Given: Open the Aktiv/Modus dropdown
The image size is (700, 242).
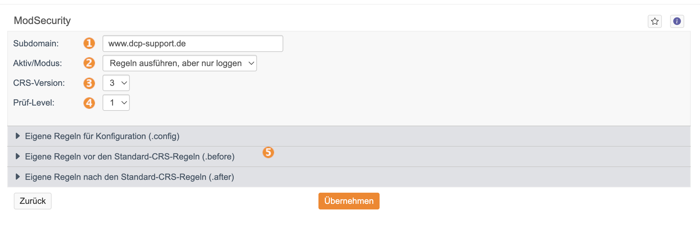Looking at the screenshot, I should (x=180, y=63).
